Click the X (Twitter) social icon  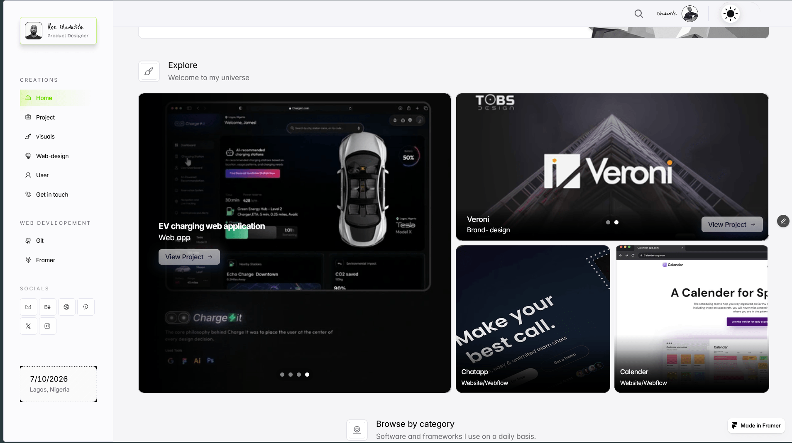coord(28,326)
